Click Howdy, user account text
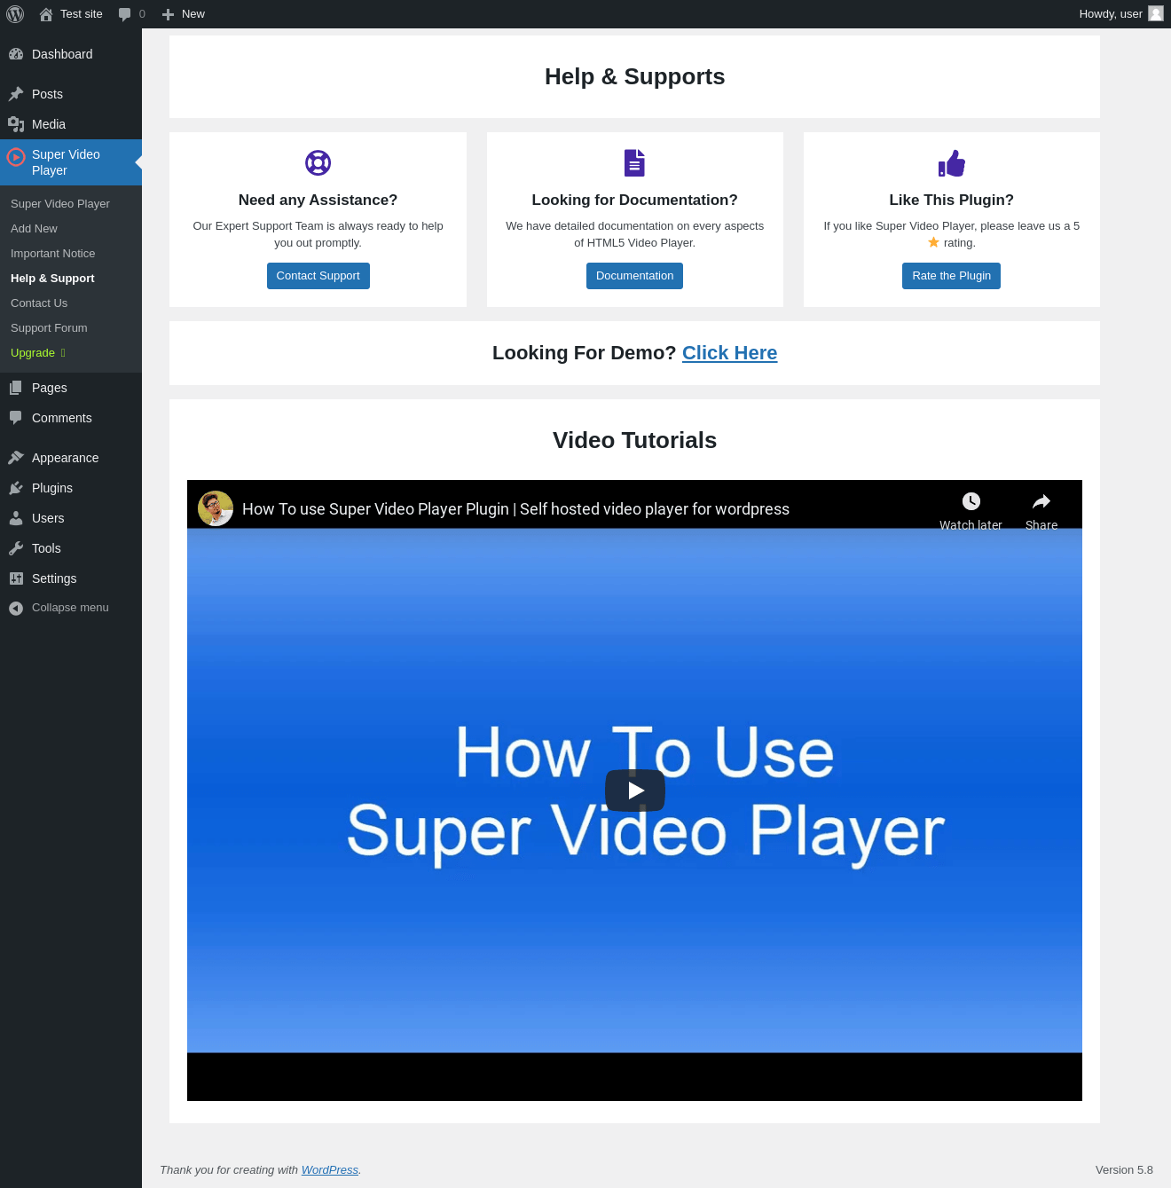1171x1188 pixels. tap(1111, 14)
